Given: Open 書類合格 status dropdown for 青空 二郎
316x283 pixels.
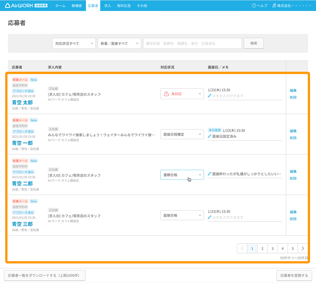Looking at the screenshot, I should click(182, 175).
